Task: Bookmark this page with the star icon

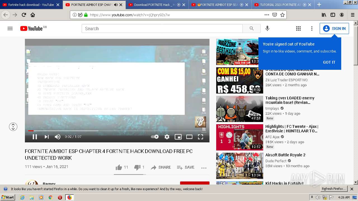Action: pyautogui.click(x=282, y=15)
